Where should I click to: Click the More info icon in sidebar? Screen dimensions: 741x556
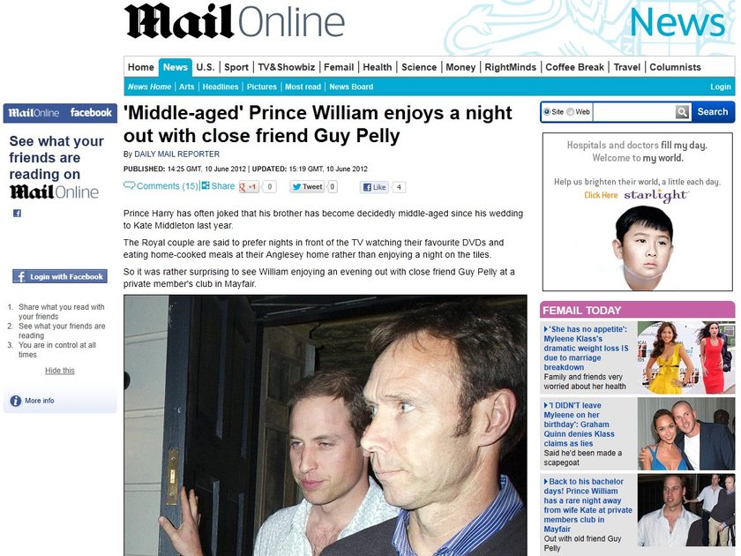tap(16, 401)
